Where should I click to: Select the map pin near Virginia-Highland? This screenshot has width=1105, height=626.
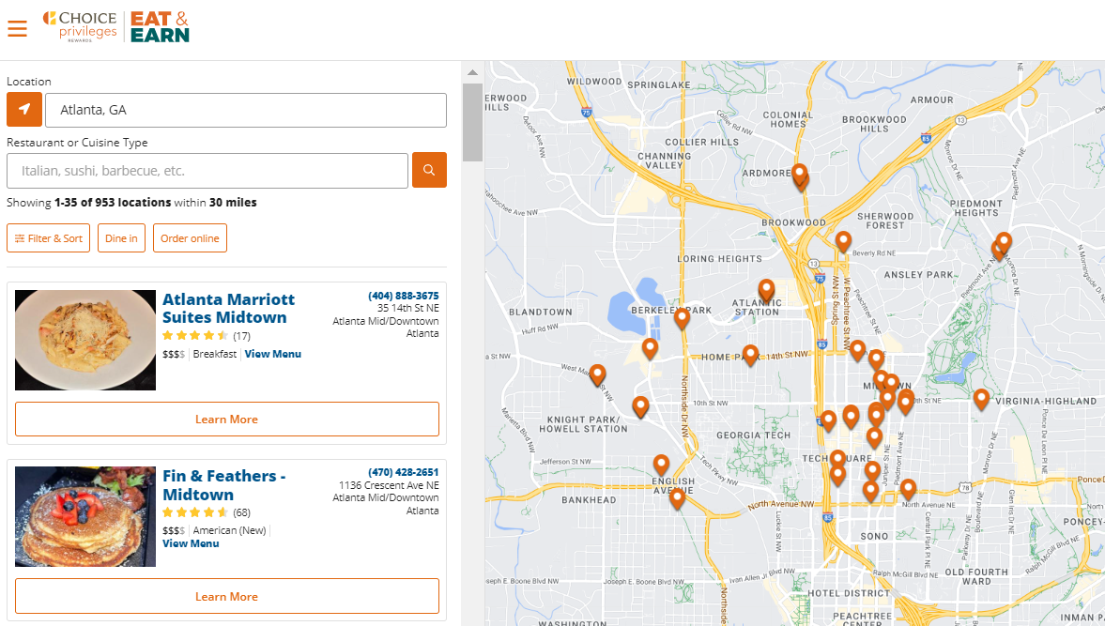(x=980, y=399)
